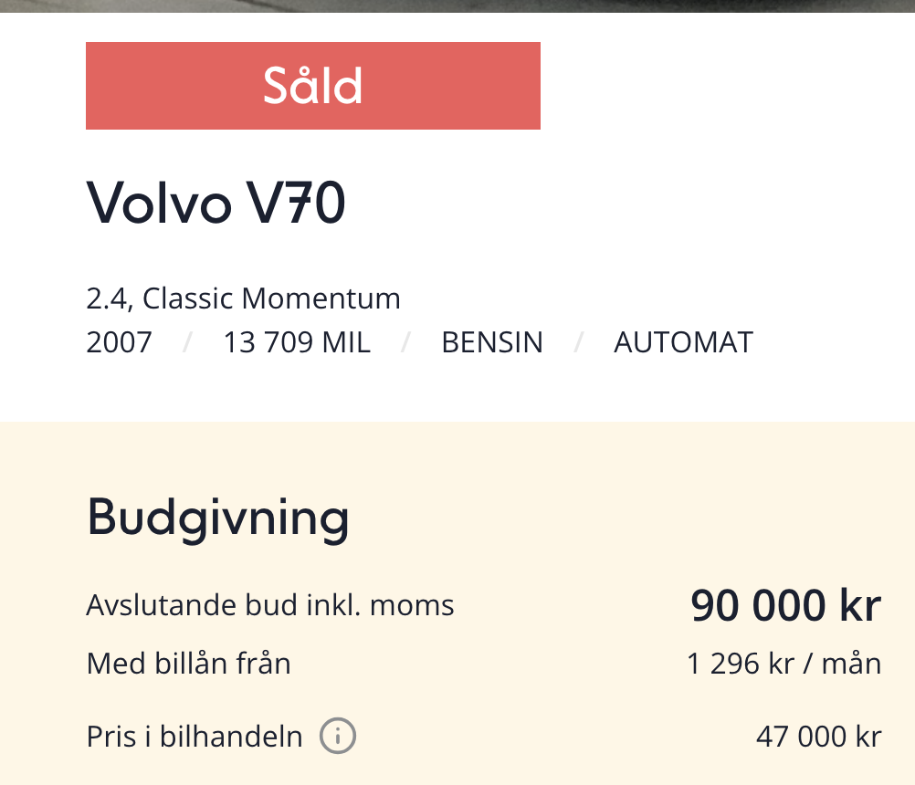Image resolution: width=915 pixels, height=785 pixels.
Task: Click the Med billån från label
Action: (188, 664)
